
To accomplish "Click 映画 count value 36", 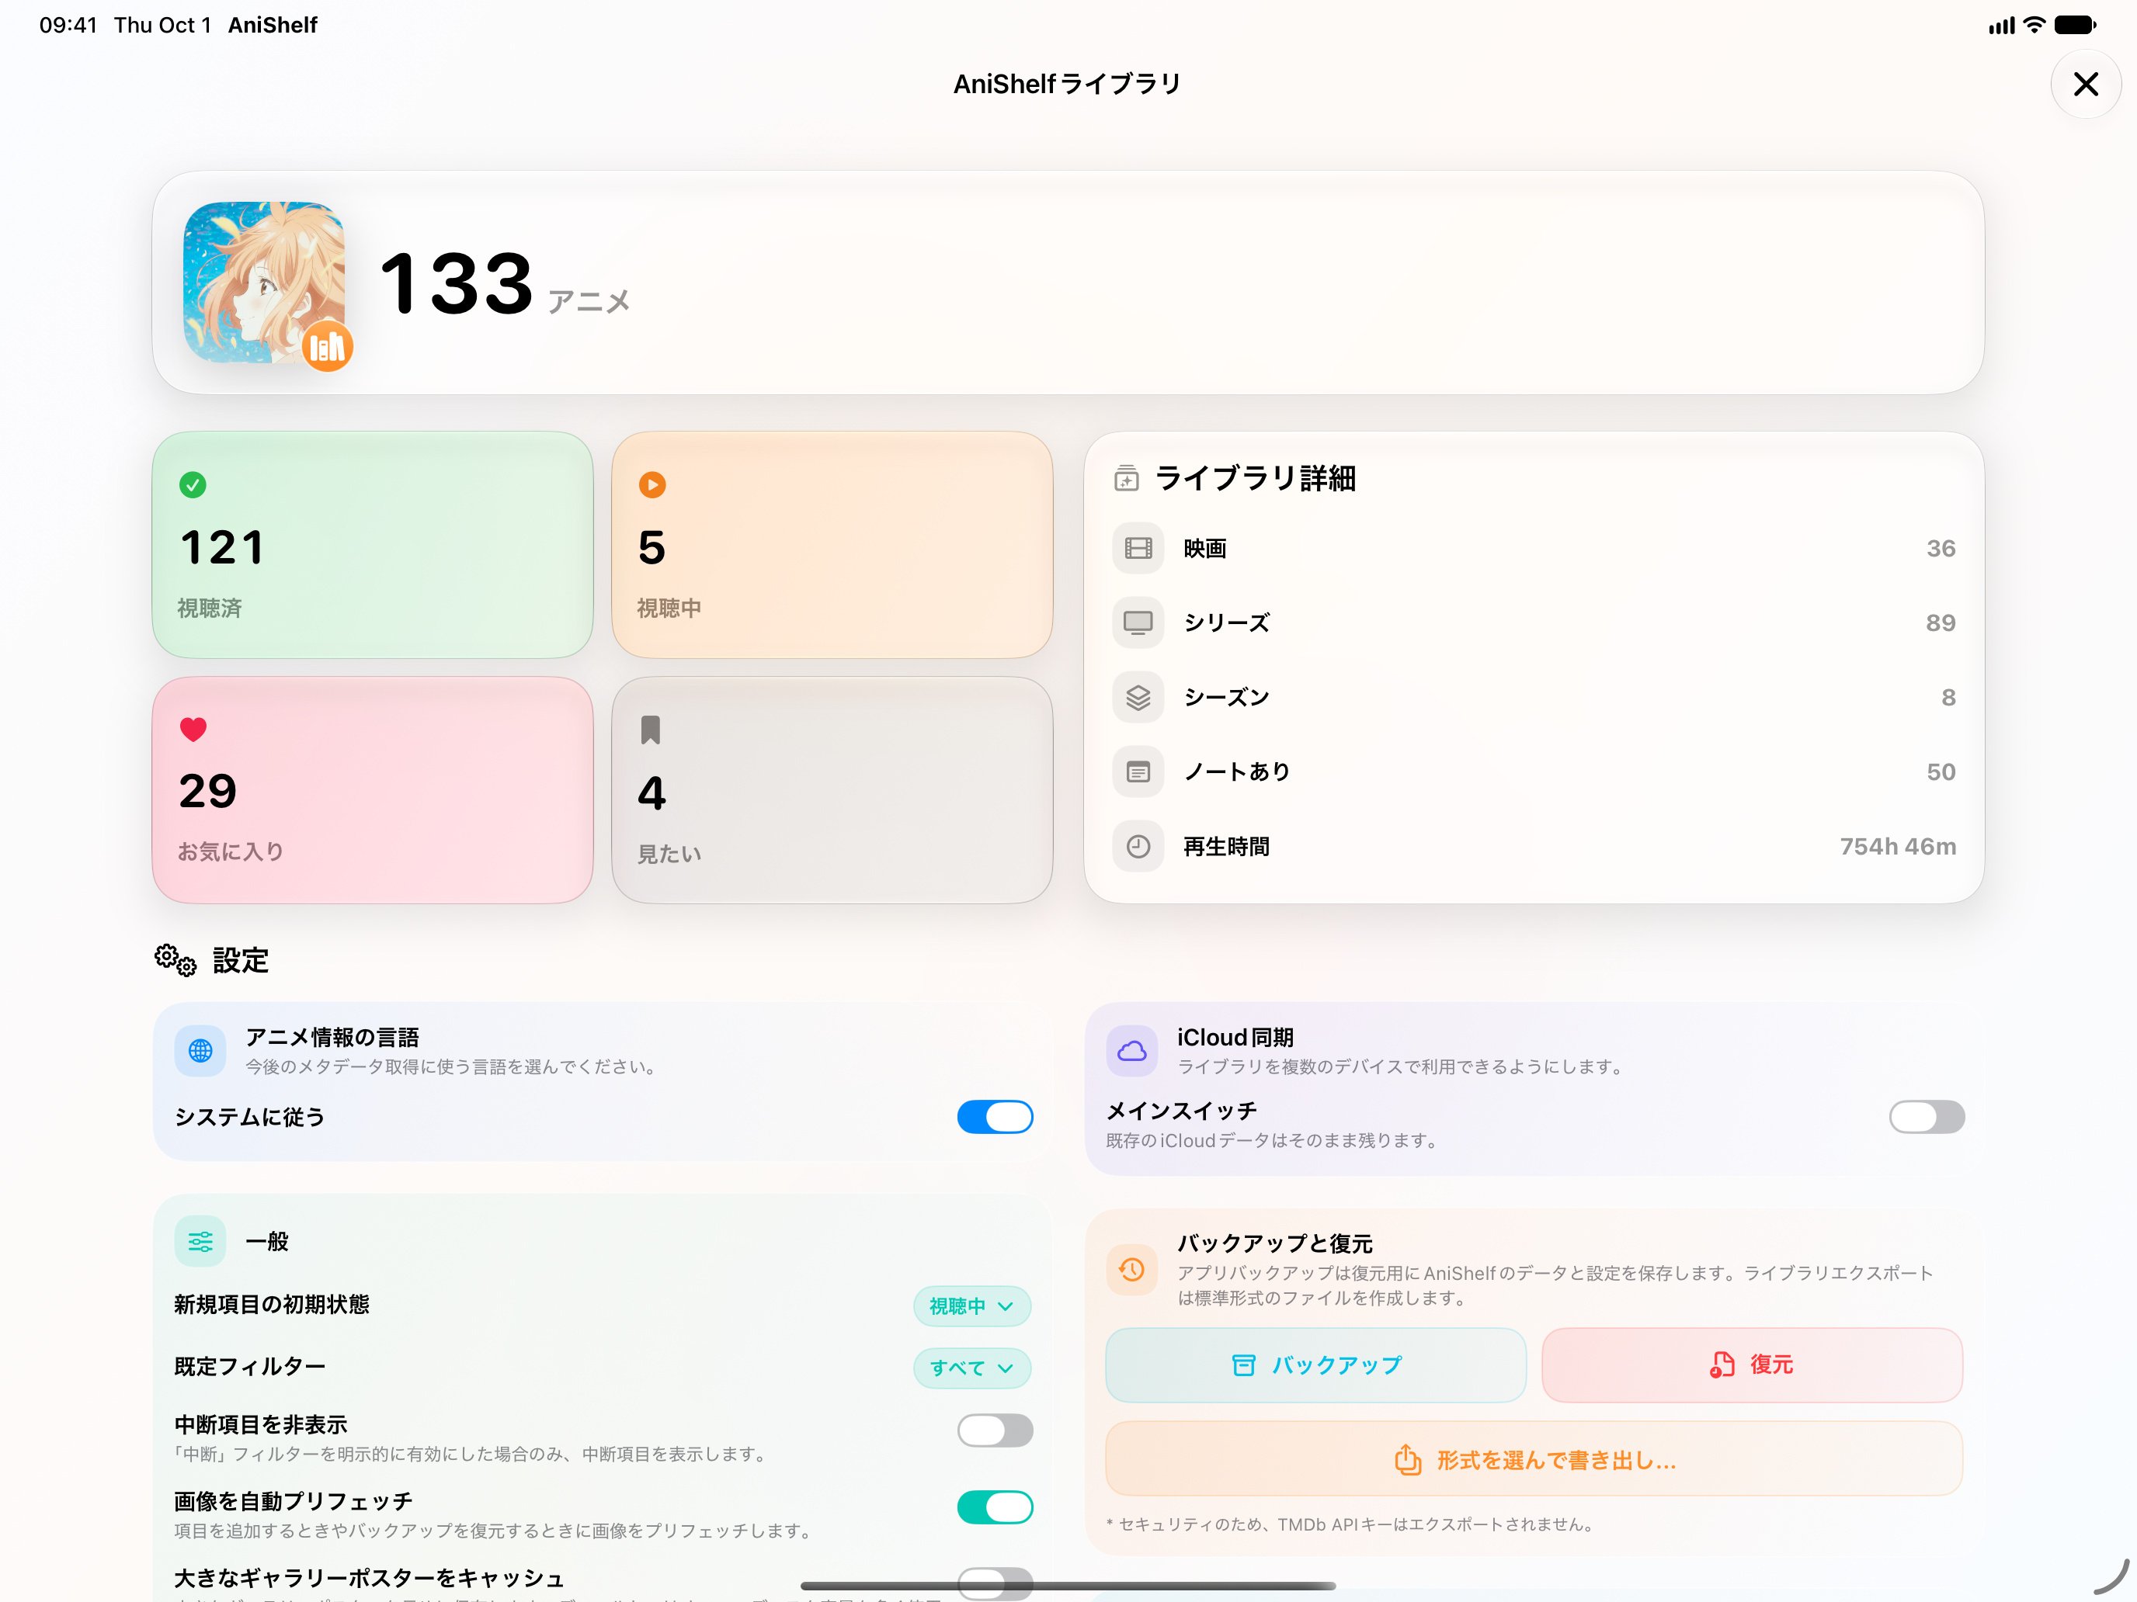I will click(1941, 549).
